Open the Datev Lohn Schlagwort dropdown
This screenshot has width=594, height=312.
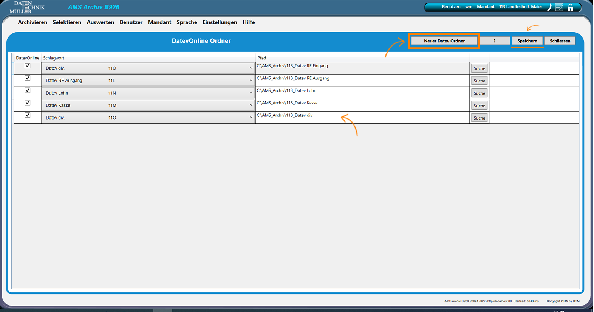[251, 93]
